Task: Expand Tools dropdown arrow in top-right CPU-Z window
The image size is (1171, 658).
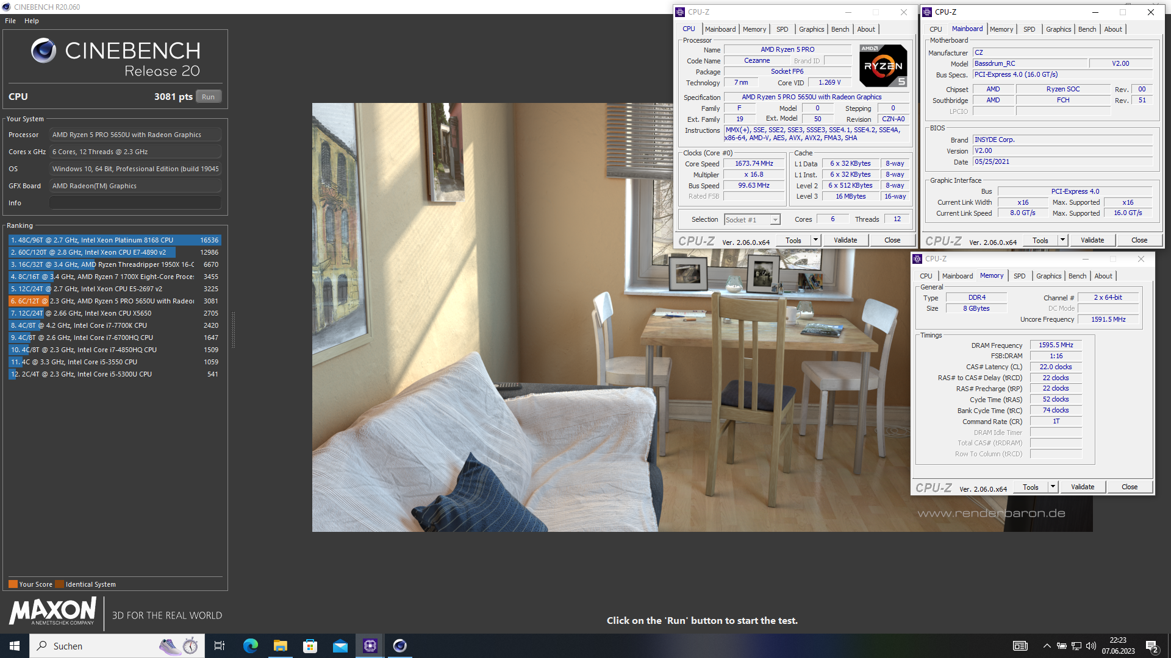Action: (x=1062, y=241)
